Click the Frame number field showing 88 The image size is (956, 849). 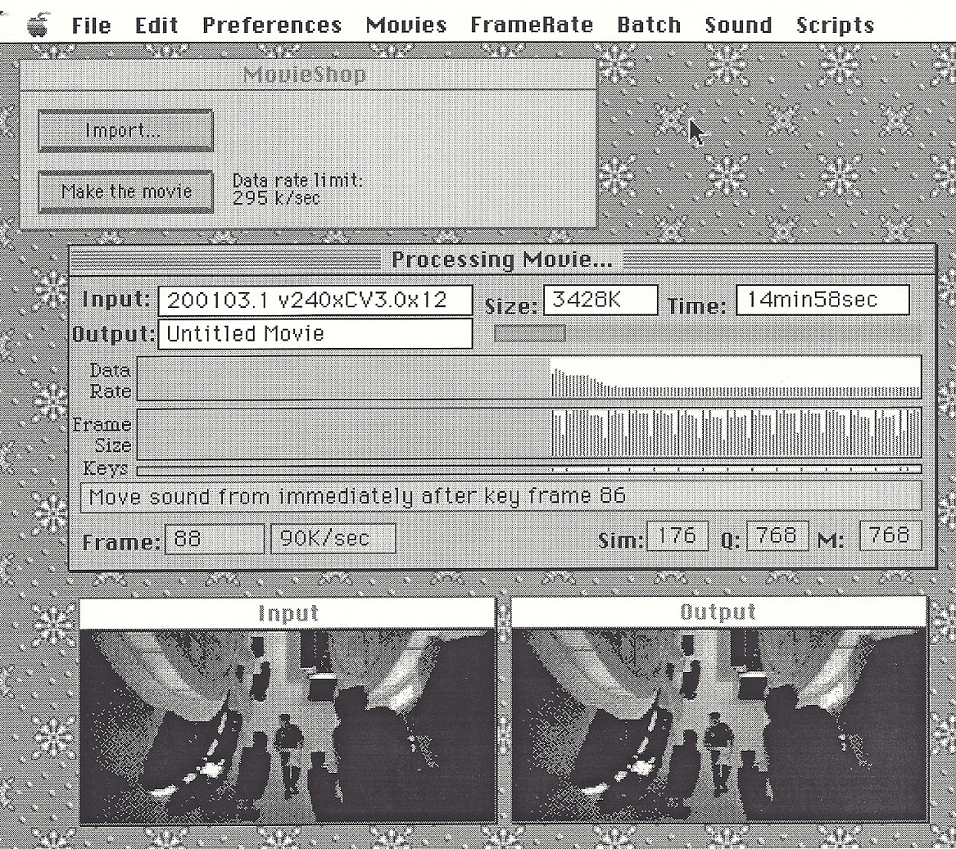tap(215, 539)
